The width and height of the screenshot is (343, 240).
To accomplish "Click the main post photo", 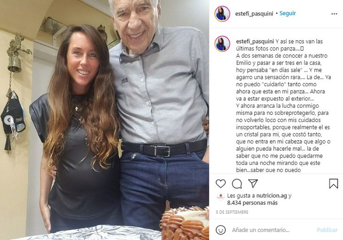I will [105, 120].
